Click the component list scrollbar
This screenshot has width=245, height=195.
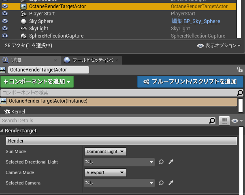[x=241, y=105]
